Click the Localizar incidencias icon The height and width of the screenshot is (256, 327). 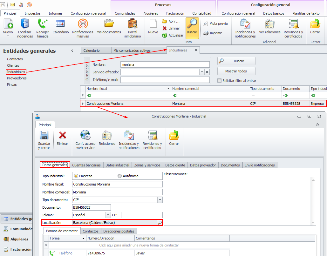pyautogui.click(x=25, y=24)
